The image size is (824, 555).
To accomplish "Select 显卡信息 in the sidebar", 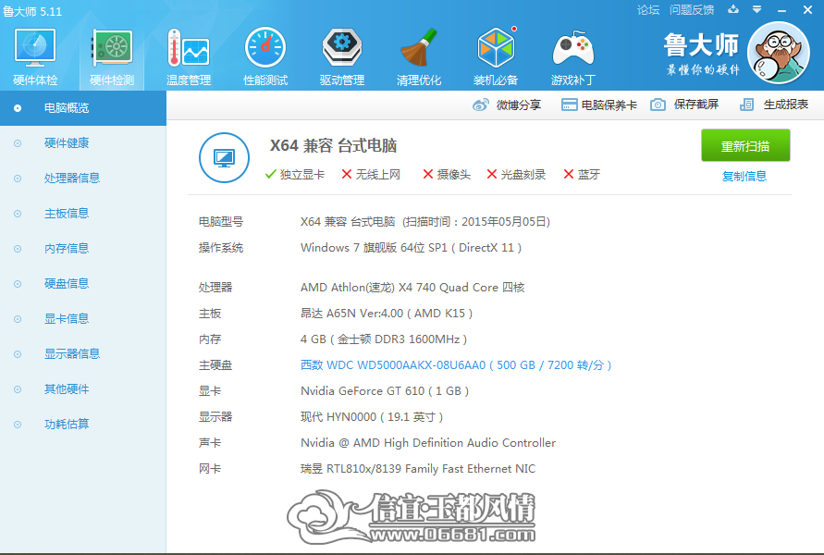I will [83, 319].
